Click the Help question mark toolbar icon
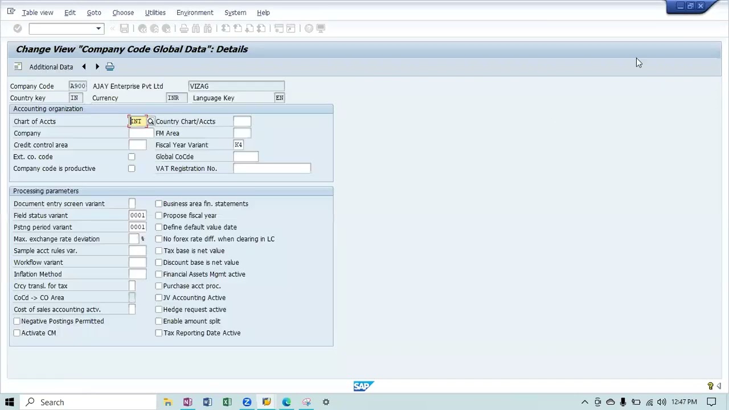Image resolution: width=729 pixels, height=410 pixels. (x=309, y=28)
